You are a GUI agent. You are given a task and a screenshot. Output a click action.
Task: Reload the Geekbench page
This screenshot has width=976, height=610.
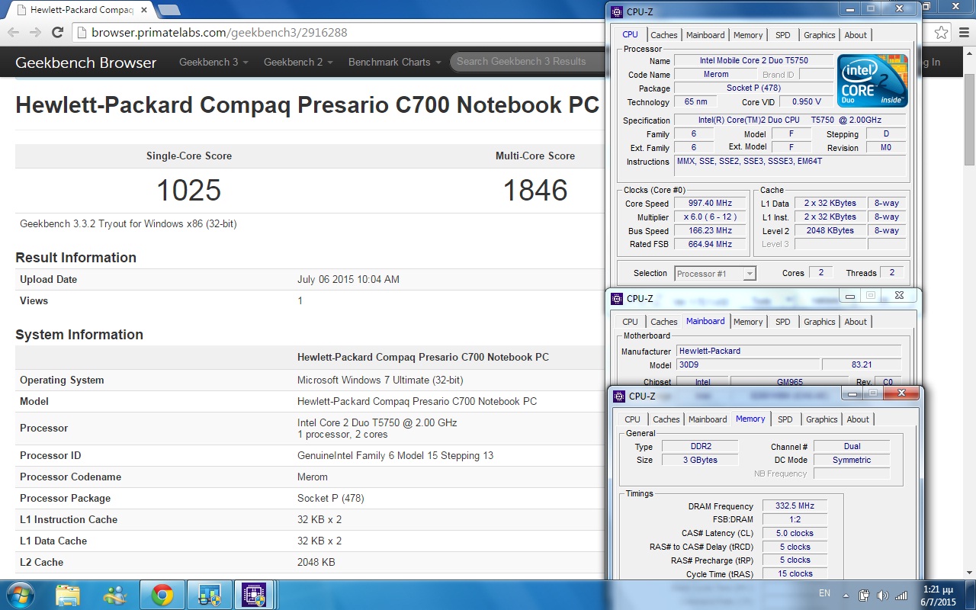(x=57, y=33)
